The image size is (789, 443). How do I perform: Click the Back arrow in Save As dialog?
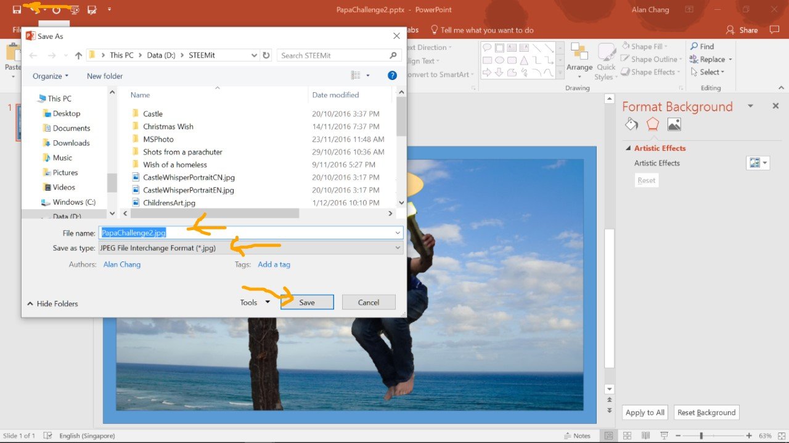34,55
